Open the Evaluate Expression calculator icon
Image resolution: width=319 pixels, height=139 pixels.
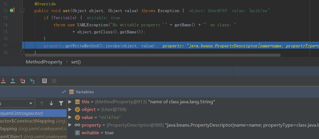[44, 81]
